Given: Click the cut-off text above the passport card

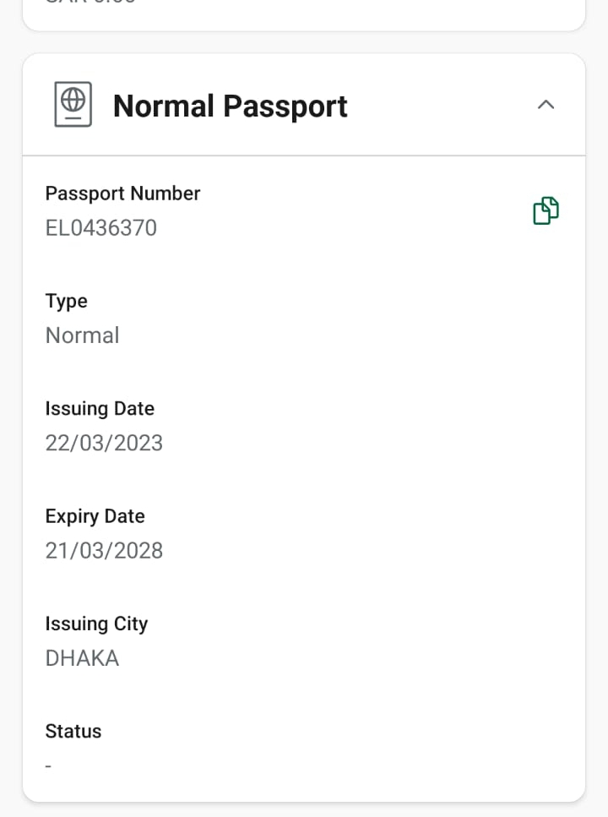Looking at the screenshot, I should click(x=90, y=3).
